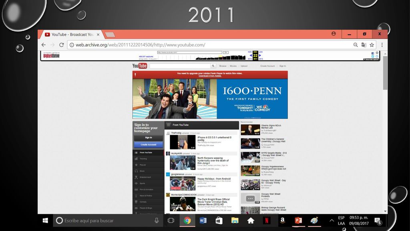The width and height of the screenshot is (410, 231).
Task: Open Occupy Wall Street Protests thumbnail
Action: pyautogui.click(x=250, y=198)
